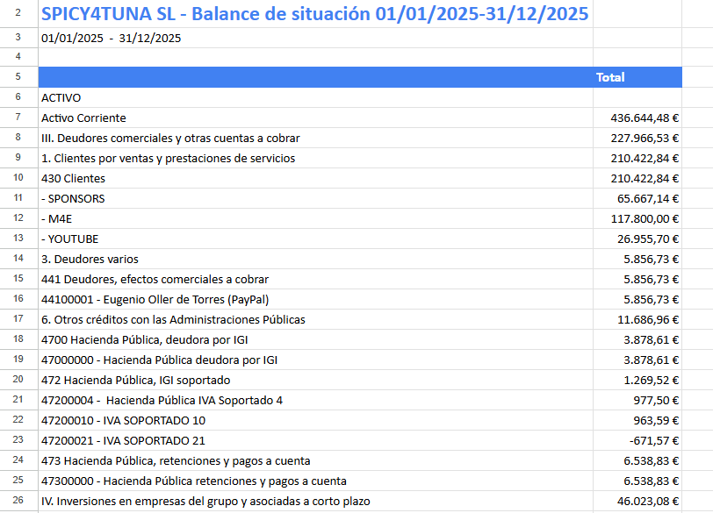Image resolution: width=713 pixels, height=513 pixels.
Task: Select row header 2
Action: click(18, 12)
